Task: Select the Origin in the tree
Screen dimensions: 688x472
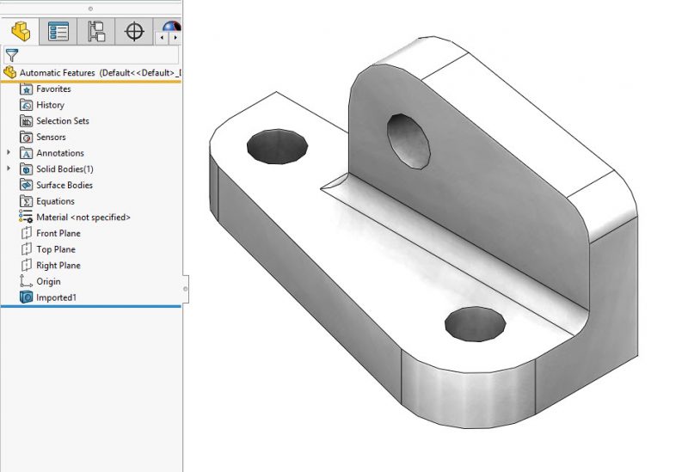Action: [47, 282]
